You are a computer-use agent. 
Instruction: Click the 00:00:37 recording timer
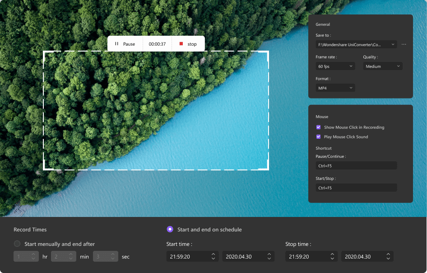(157, 44)
